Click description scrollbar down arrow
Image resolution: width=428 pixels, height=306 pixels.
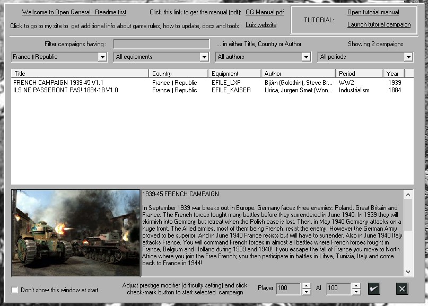pos(408,272)
